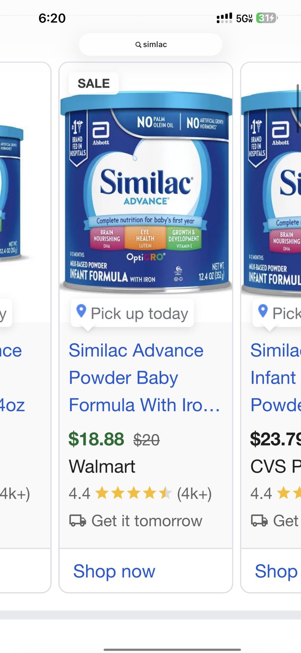This screenshot has width=301, height=653.
Task: Tap the 4.4 star rating stars
Action: [133, 493]
